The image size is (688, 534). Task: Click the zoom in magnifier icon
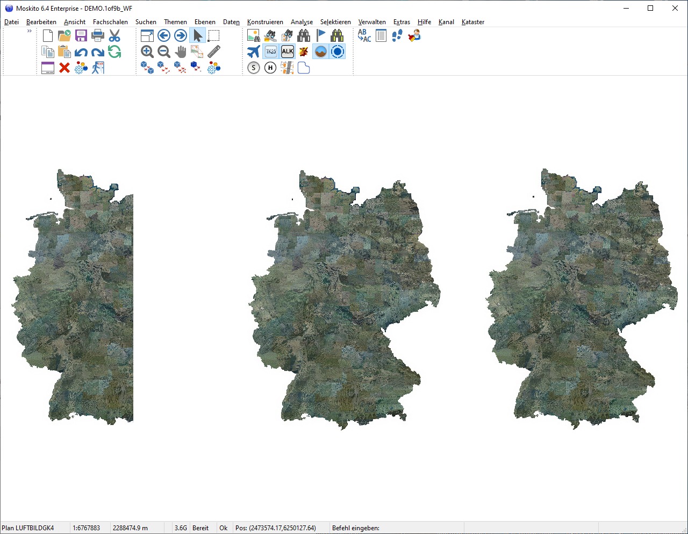click(147, 52)
